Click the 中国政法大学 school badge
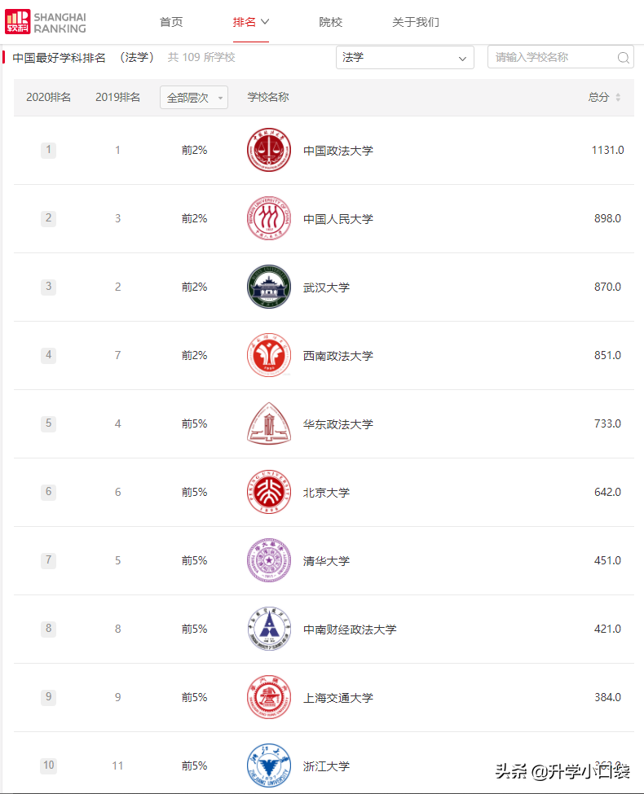 pos(269,150)
